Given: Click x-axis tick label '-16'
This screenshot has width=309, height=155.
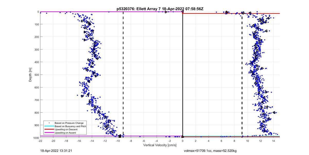Looking at the screenshot, I should click(x=79, y=141).
